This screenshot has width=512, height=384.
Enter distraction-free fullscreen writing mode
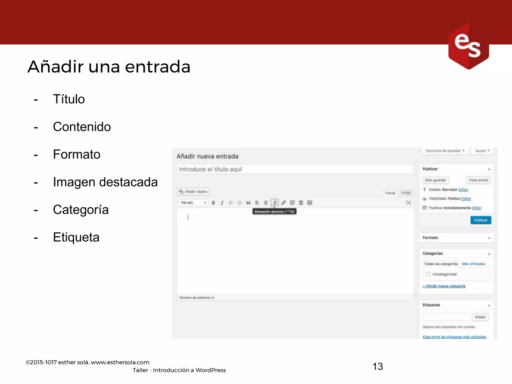coord(408,203)
